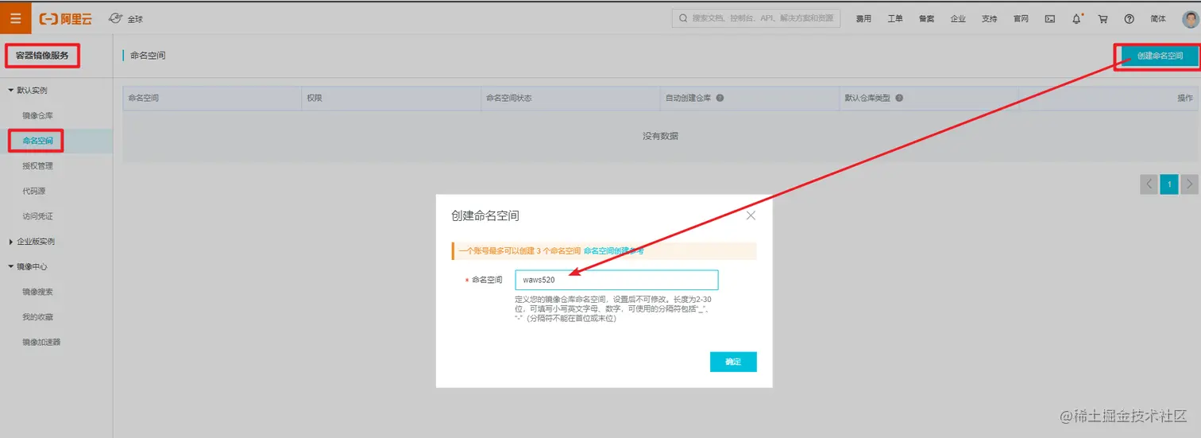Expand the 企业版实例 tree group
The height and width of the screenshot is (438, 1201).
32,241
